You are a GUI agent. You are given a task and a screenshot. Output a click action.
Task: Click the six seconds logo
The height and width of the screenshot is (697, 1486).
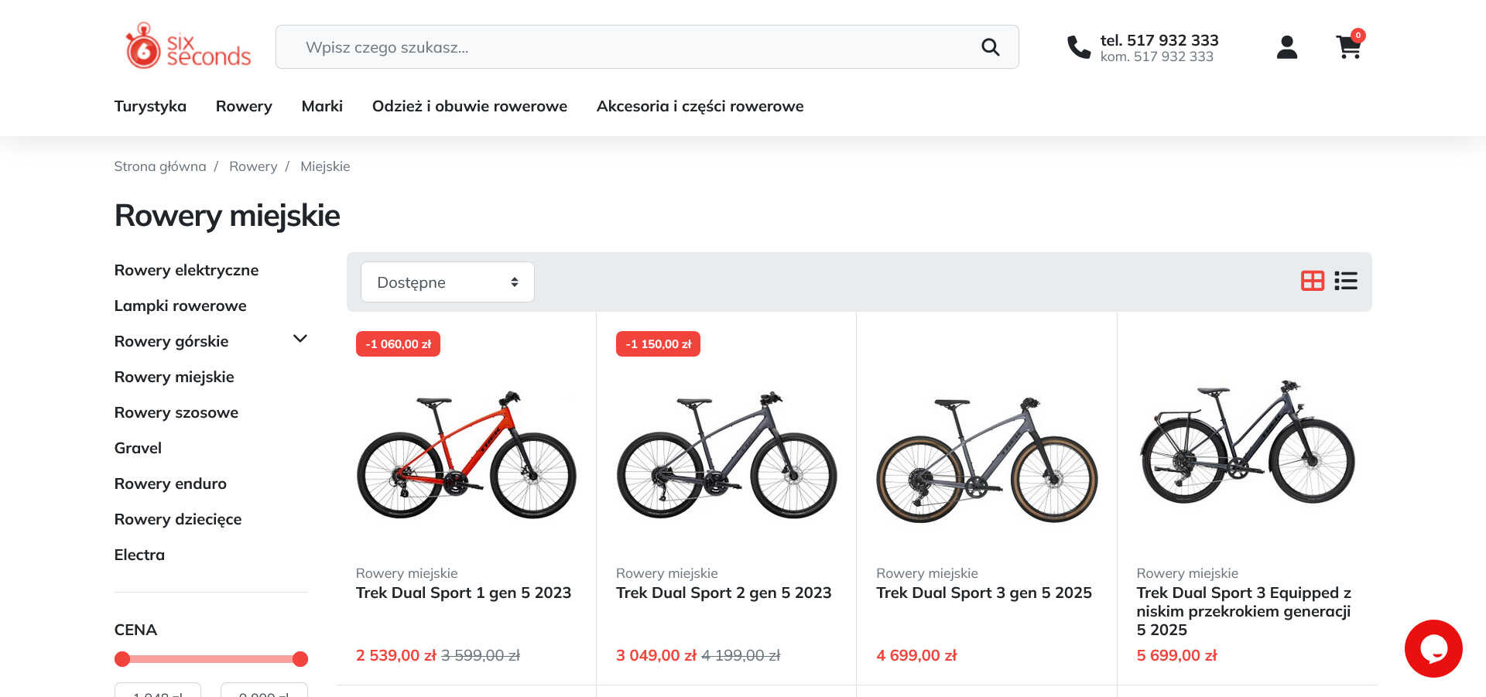pyautogui.click(x=188, y=46)
